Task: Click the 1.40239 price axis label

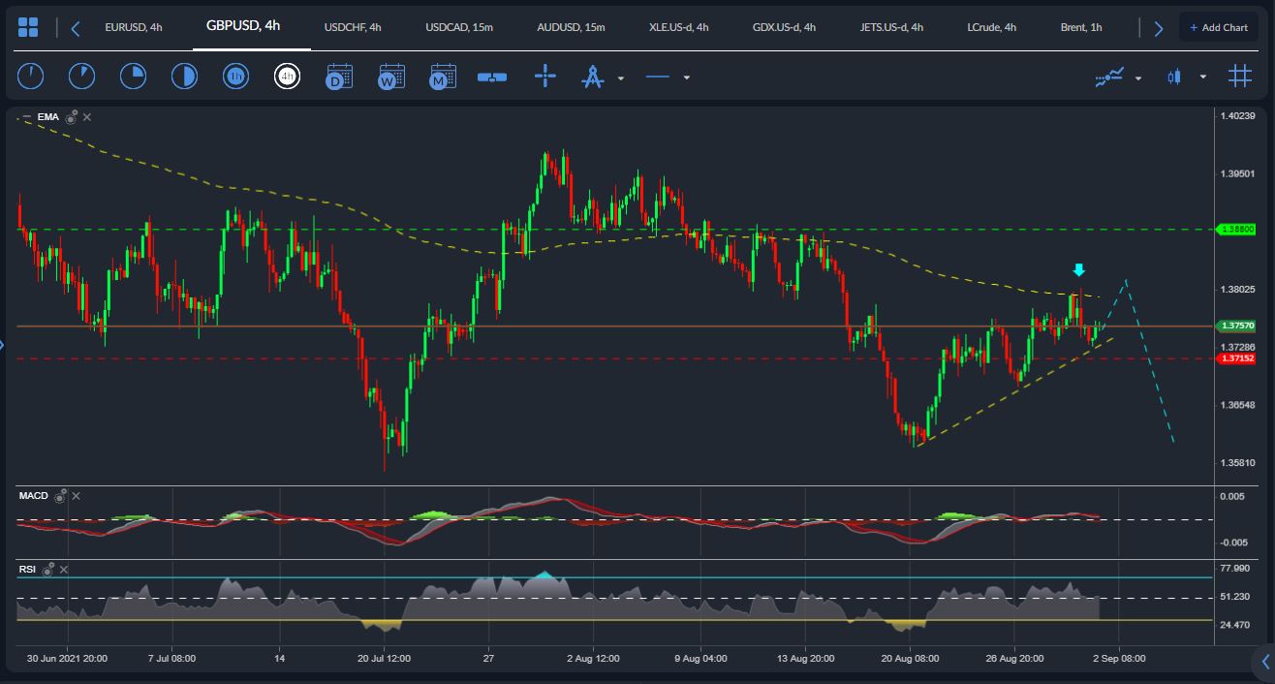Action: (1238, 115)
